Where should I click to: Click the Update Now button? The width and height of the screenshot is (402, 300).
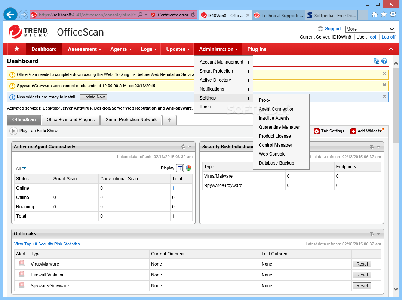click(x=93, y=97)
